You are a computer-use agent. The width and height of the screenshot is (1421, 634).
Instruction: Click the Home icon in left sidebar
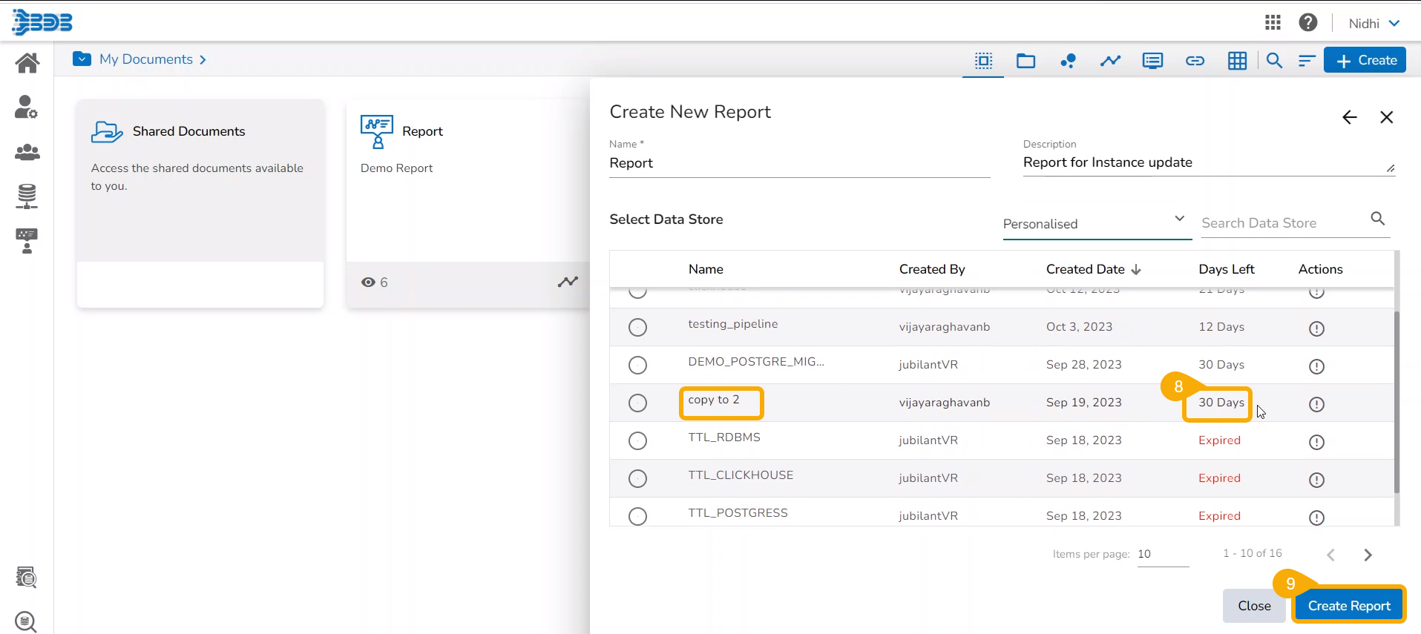pos(27,63)
